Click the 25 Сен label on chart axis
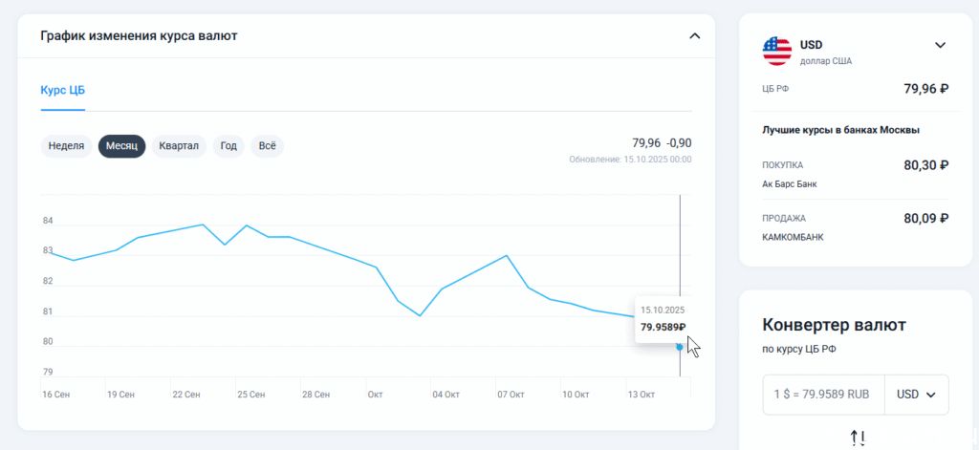Screen dimensions: 979x450 250,395
